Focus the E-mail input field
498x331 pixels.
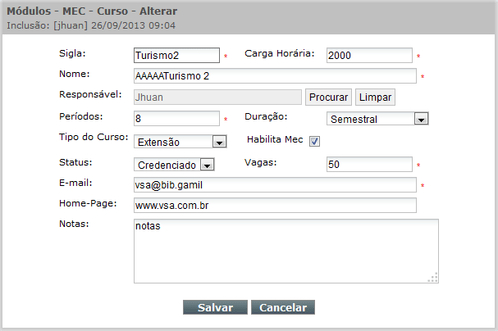point(275,185)
